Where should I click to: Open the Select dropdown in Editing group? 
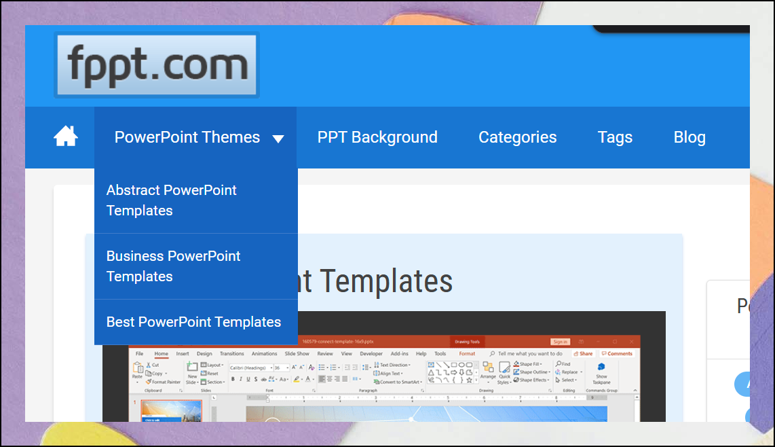click(566, 380)
